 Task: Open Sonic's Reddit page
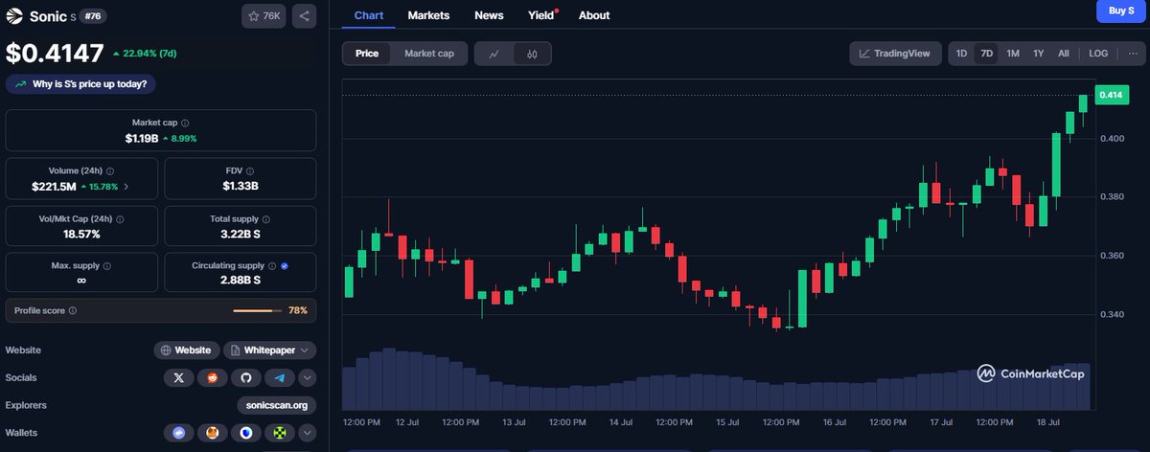click(x=212, y=377)
